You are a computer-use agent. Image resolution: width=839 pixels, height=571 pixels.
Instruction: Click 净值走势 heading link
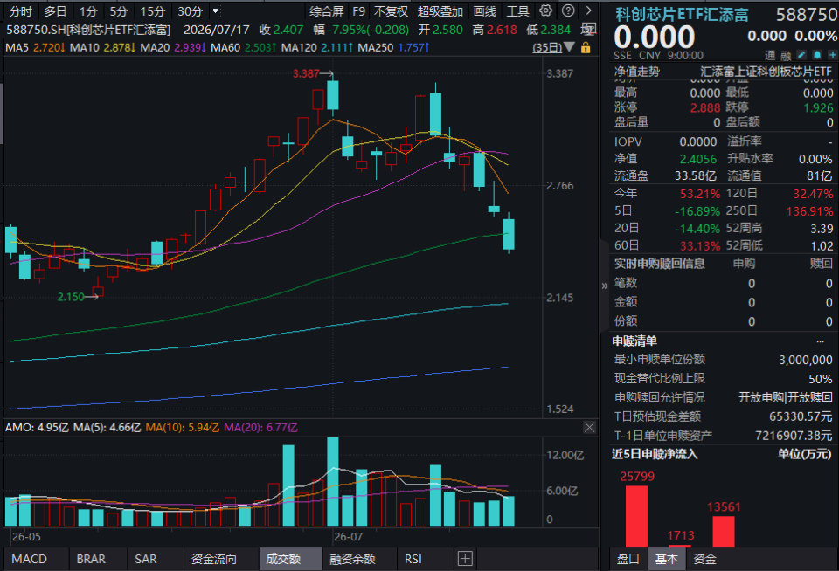[637, 72]
